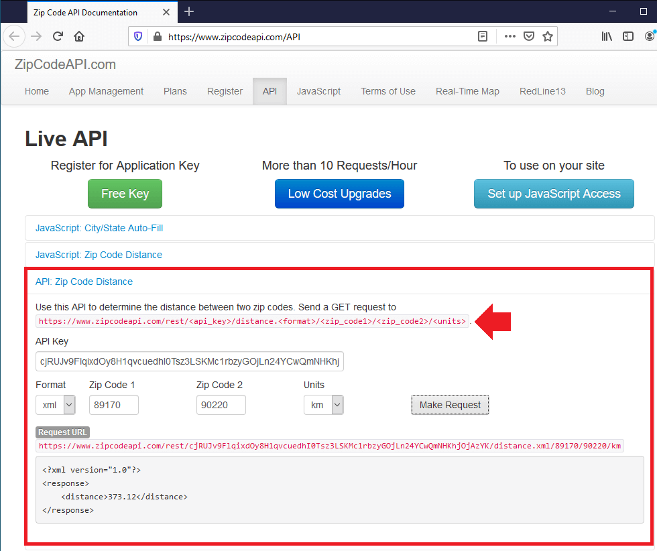Show sidebars icon in toolbar
The width and height of the screenshot is (657, 551).
pyautogui.click(x=628, y=36)
